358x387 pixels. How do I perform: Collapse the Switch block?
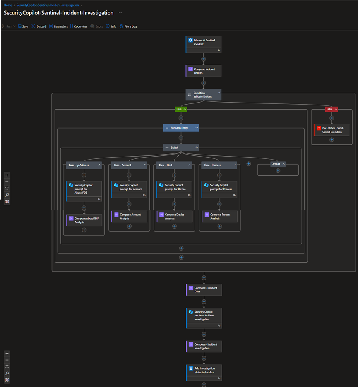click(197, 147)
